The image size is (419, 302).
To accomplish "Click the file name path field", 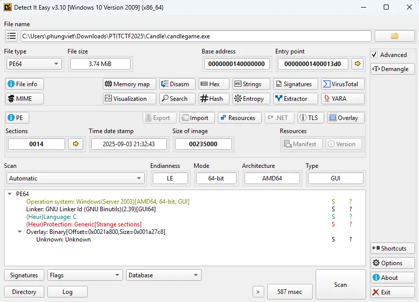I will 196,36.
